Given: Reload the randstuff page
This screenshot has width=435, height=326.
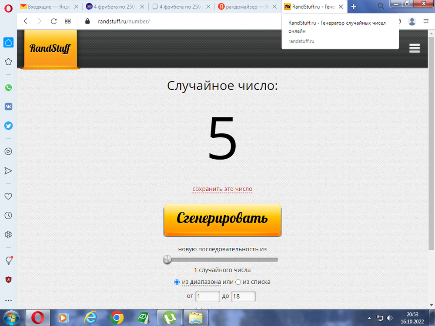Looking at the screenshot, I should click(x=54, y=21).
